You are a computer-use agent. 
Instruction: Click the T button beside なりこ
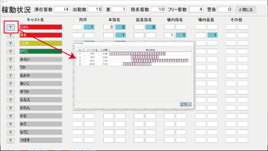tap(11, 132)
